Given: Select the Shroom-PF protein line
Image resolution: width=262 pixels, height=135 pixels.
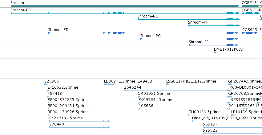Looking at the screenshot, I should point(213,45).
